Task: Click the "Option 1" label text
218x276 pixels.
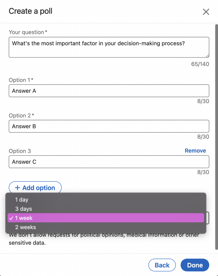Action: click(x=20, y=80)
